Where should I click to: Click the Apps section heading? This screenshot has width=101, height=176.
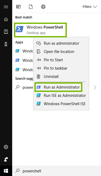19,42
